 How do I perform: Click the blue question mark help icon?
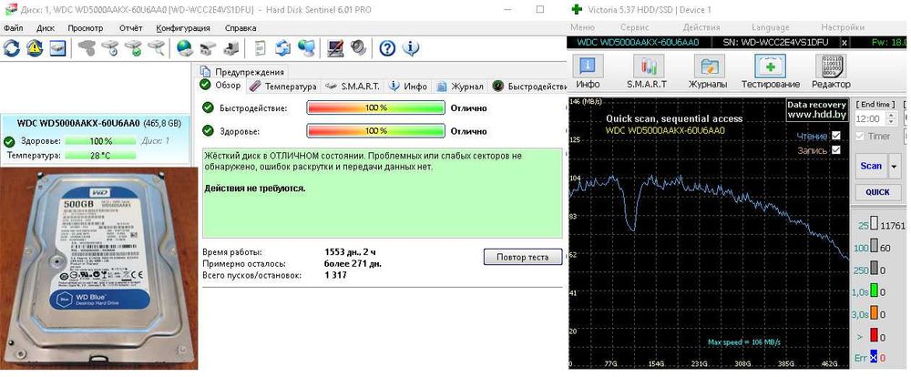tap(387, 48)
